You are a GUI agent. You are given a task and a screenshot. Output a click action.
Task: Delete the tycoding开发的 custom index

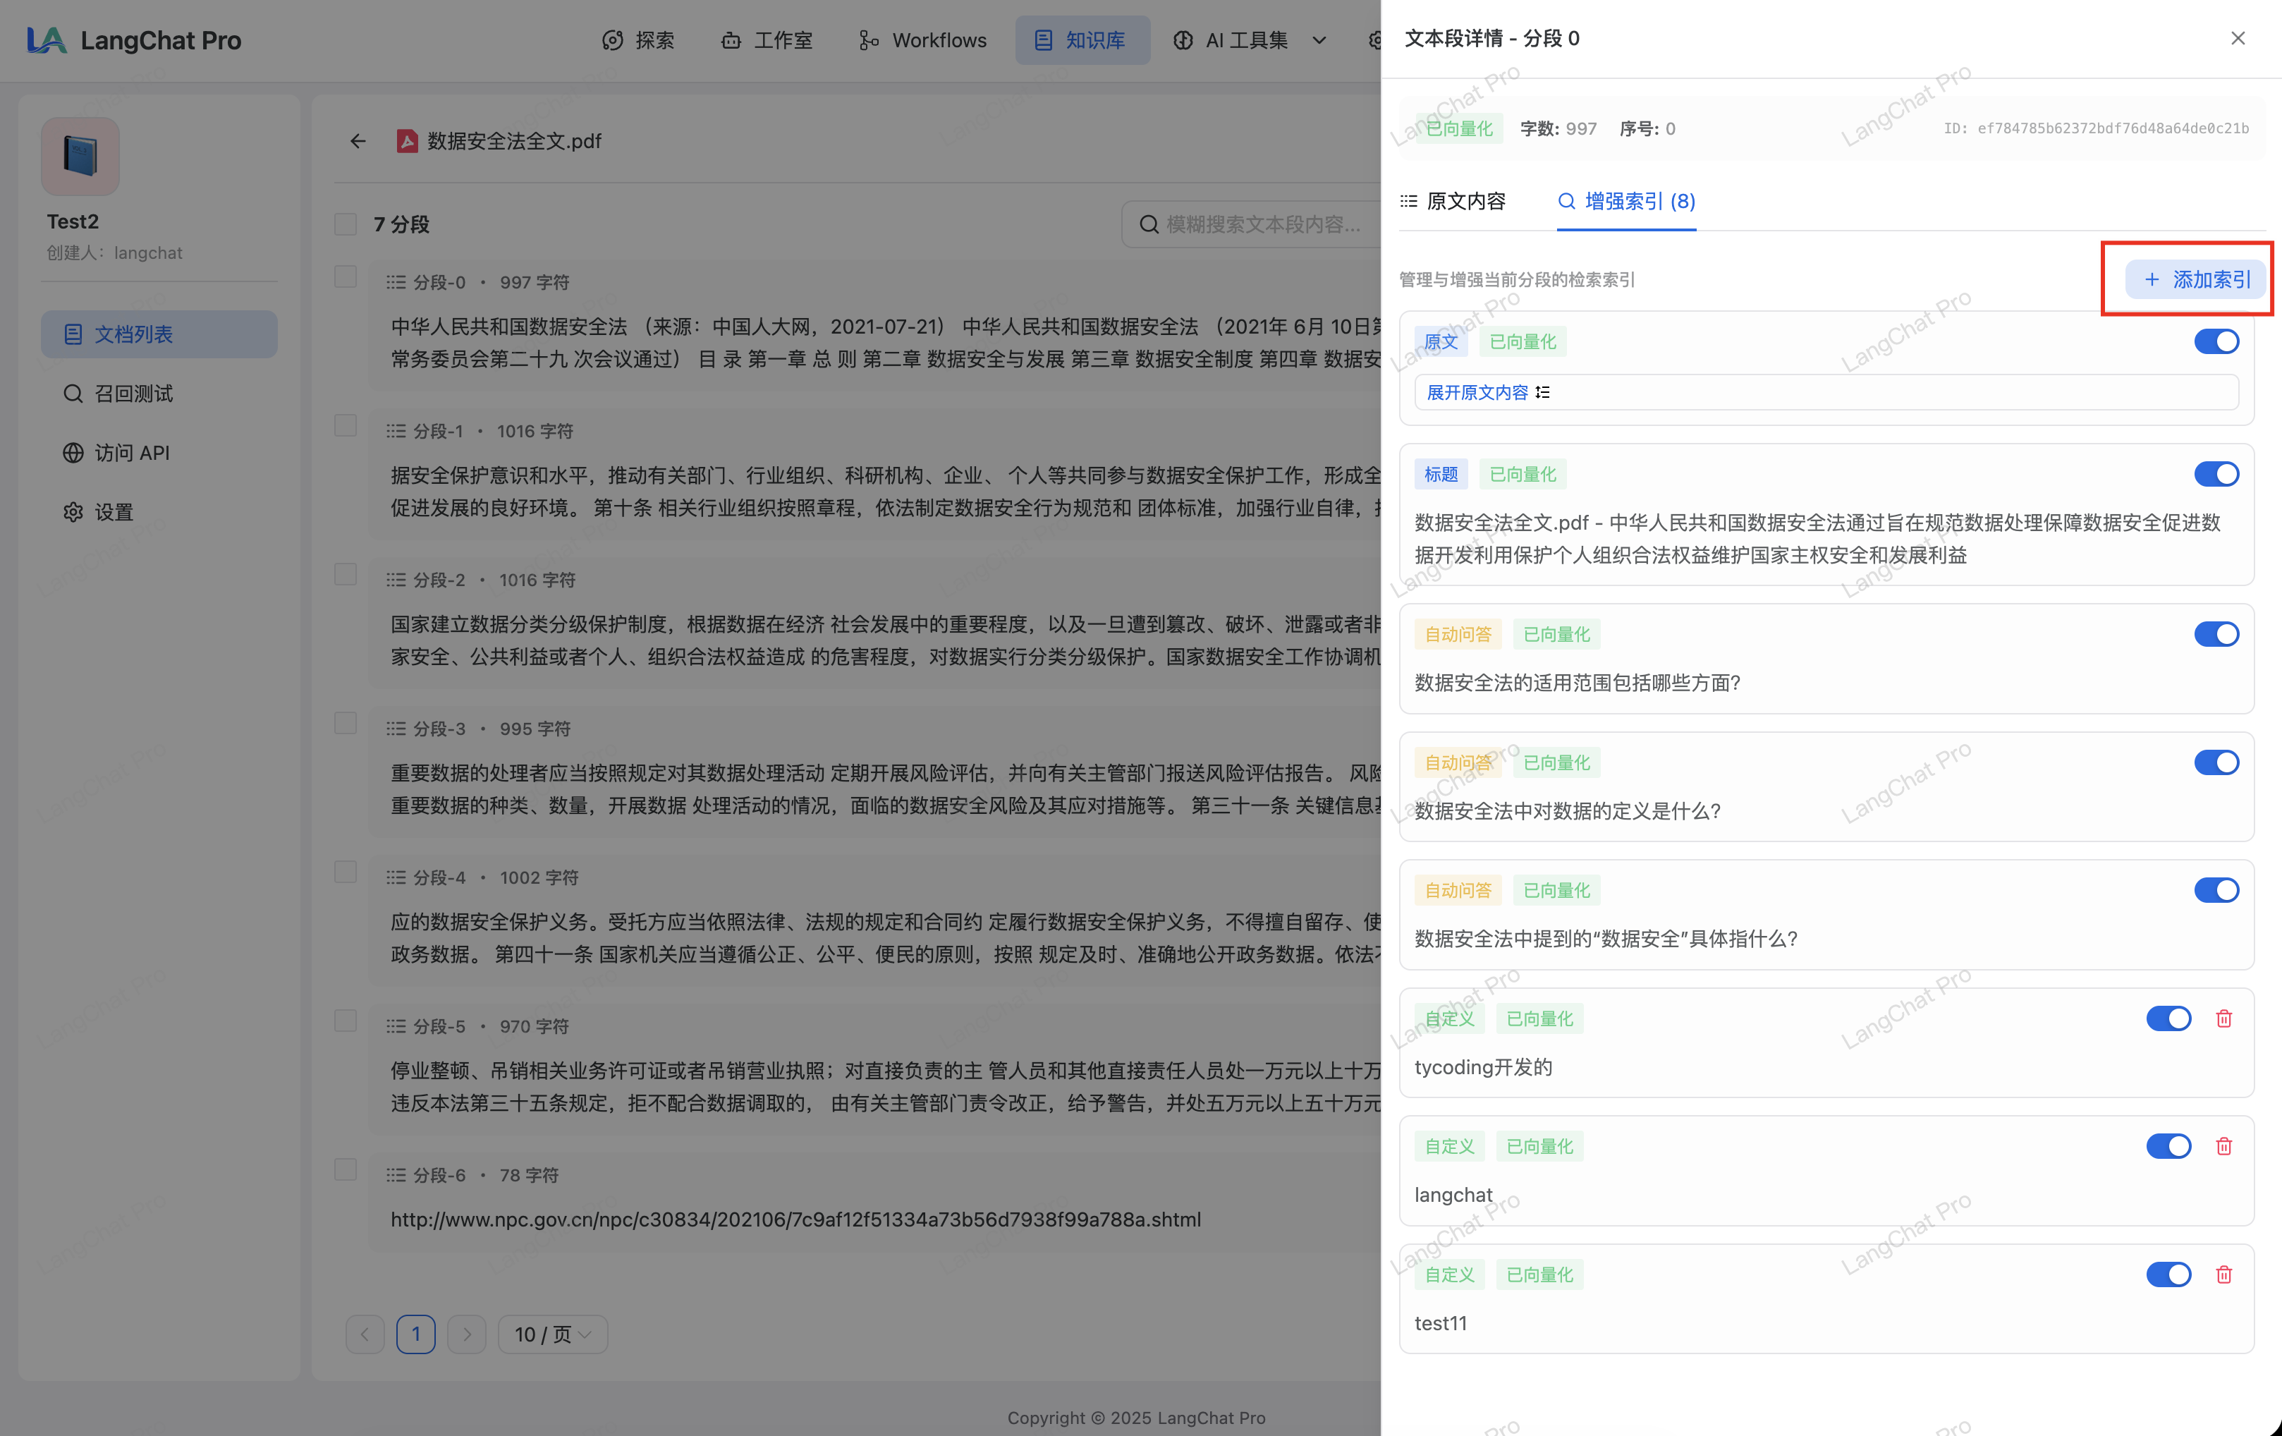tap(2223, 1018)
